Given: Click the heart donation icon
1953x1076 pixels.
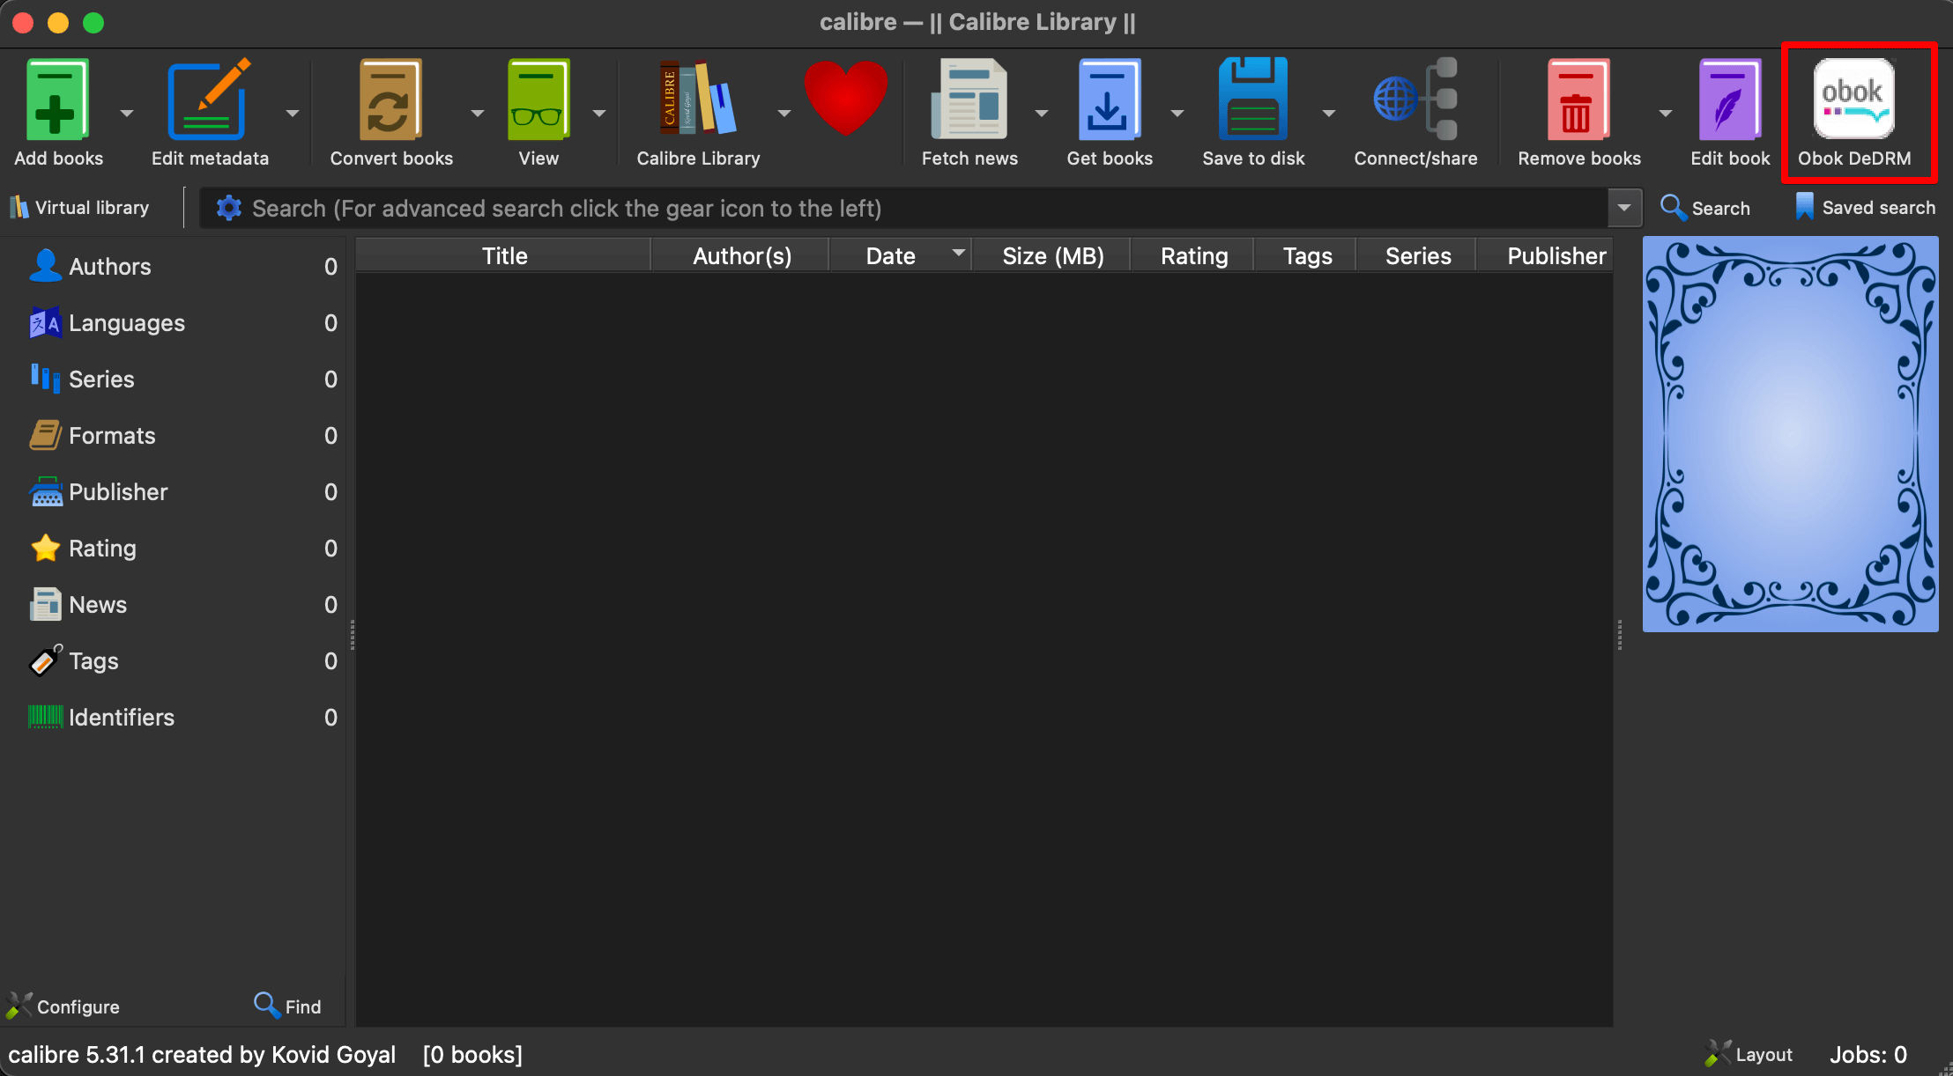Looking at the screenshot, I should coord(846,99).
